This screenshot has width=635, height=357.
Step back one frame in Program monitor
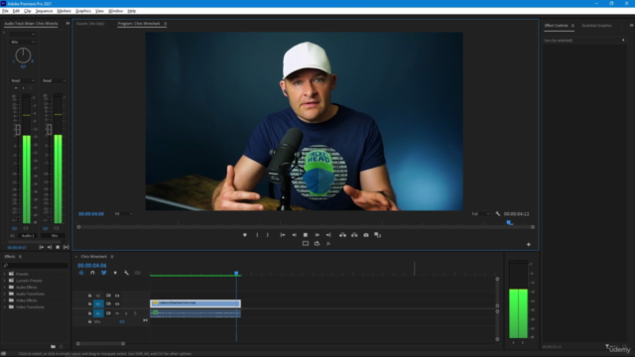(x=295, y=235)
